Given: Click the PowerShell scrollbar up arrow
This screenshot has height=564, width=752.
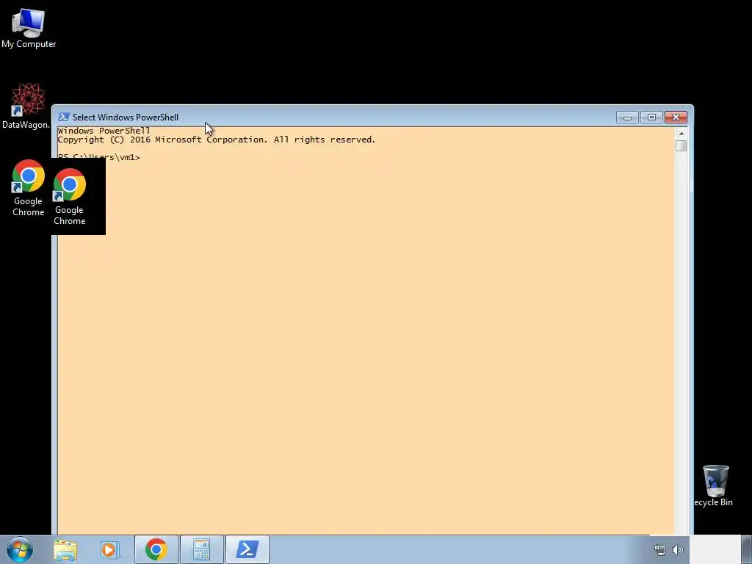Looking at the screenshot, I should [681, 134].
